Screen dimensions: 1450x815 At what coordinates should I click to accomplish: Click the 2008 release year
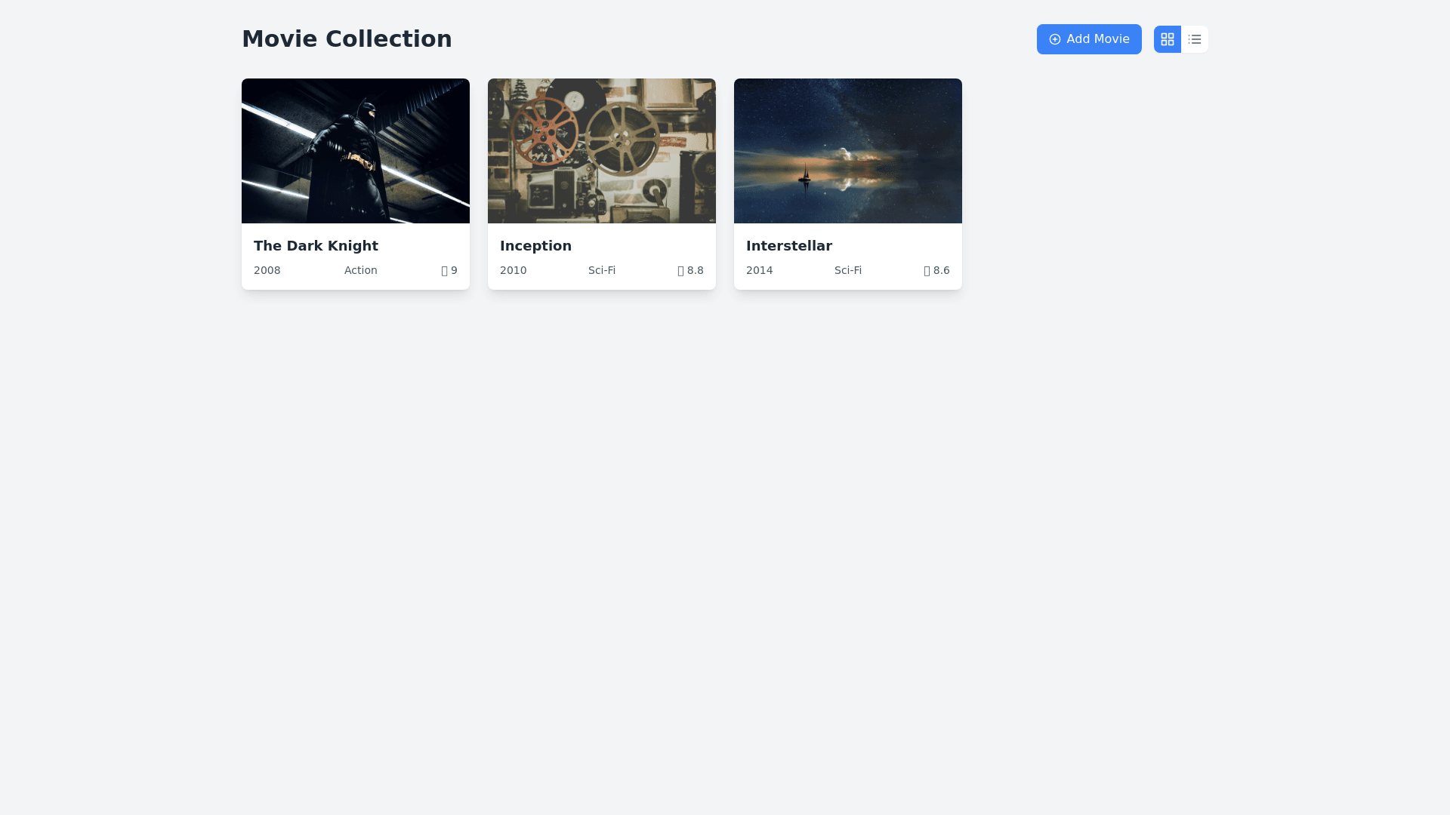pyautogui.click(x=267, y=270)
